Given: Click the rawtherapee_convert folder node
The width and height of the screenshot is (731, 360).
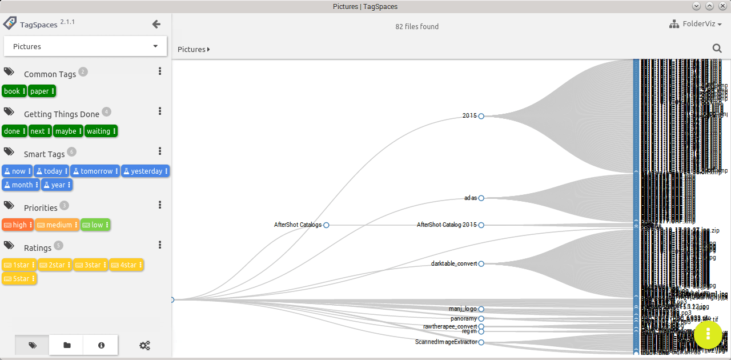Looking at the screenshot, I should point(481,327).
